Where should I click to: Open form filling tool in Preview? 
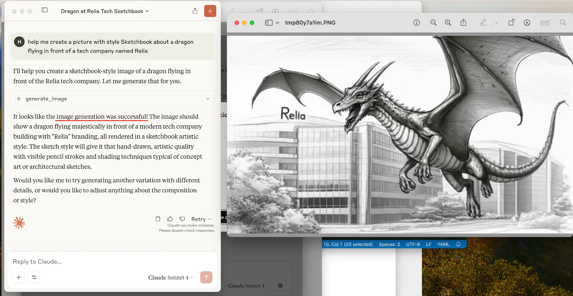545,23
